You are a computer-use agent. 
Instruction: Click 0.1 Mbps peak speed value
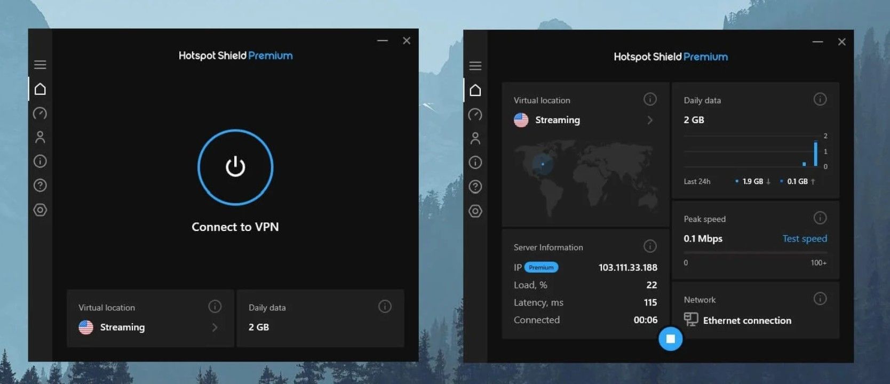click(703, 238)
